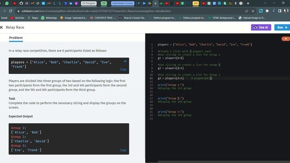Open the Extensions puzzle menu
Viewport: 290px width, 163px height.
pos(267,11)
